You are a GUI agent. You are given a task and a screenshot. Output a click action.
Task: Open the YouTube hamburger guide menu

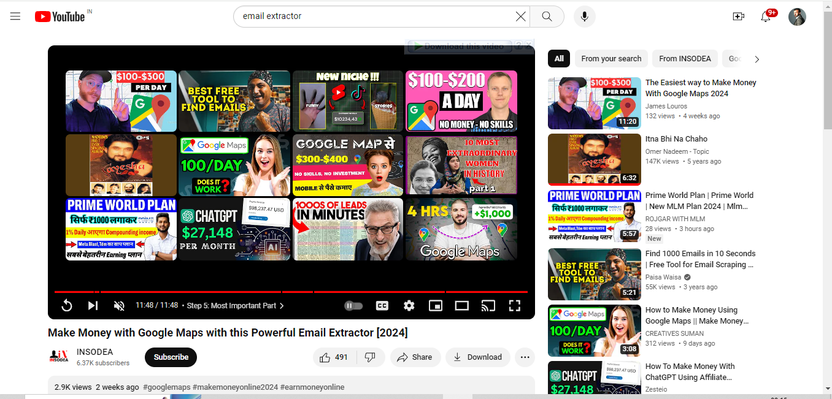point(15,17)
